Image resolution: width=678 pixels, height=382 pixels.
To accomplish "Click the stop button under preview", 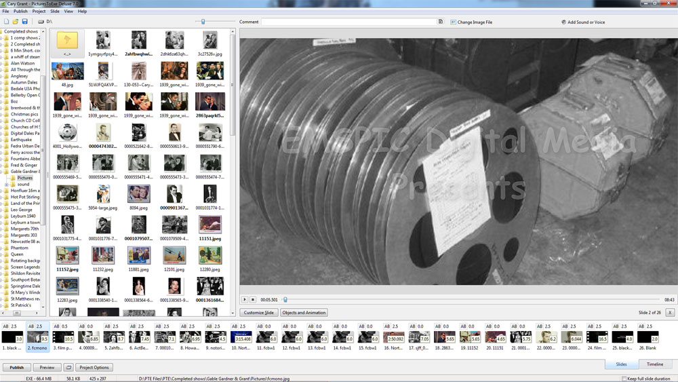I will point(253,299).
